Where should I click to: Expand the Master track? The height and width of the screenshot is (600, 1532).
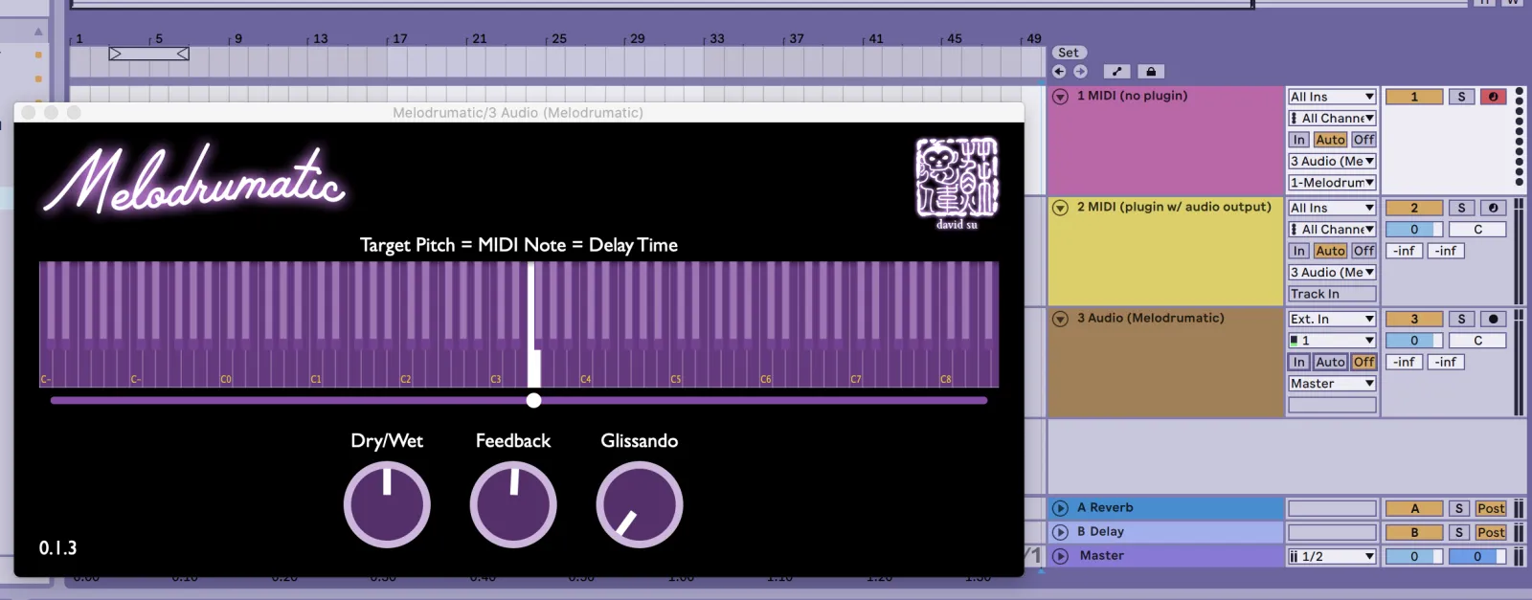click(1060, 556)
